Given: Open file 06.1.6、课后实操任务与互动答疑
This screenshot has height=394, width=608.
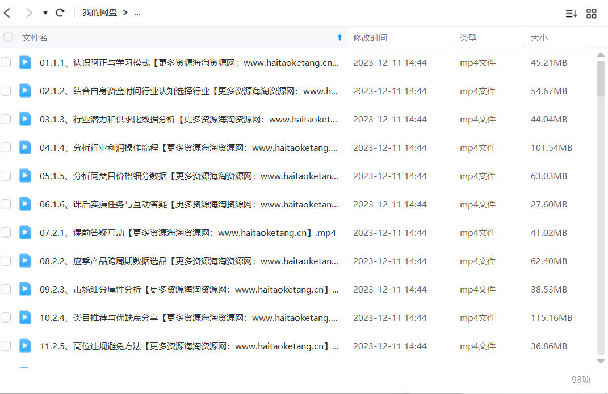Looking at the screenshot, I should click(x=189, y=204).
